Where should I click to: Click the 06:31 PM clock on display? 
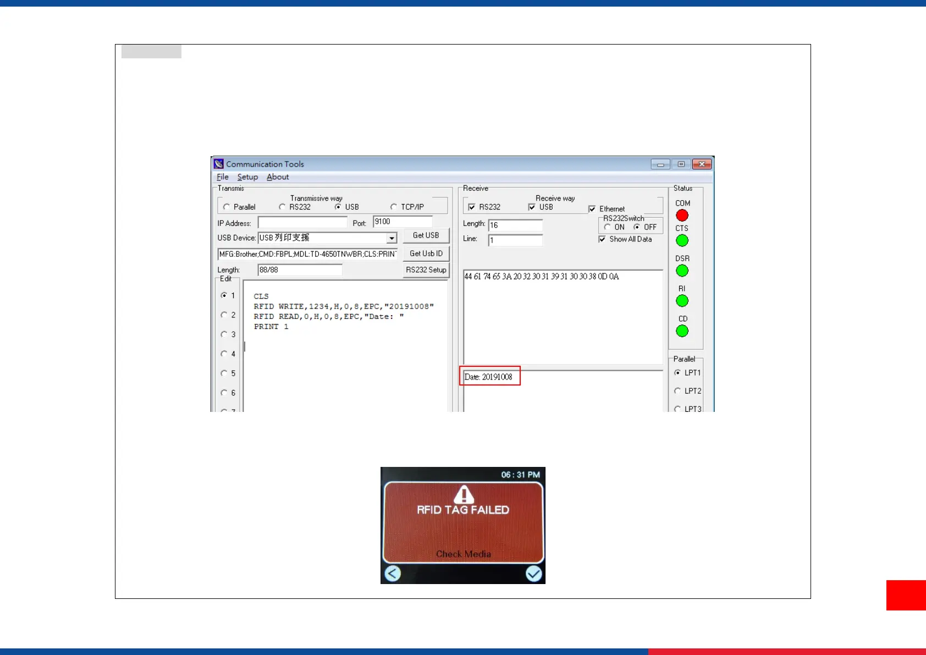(520, 475)
